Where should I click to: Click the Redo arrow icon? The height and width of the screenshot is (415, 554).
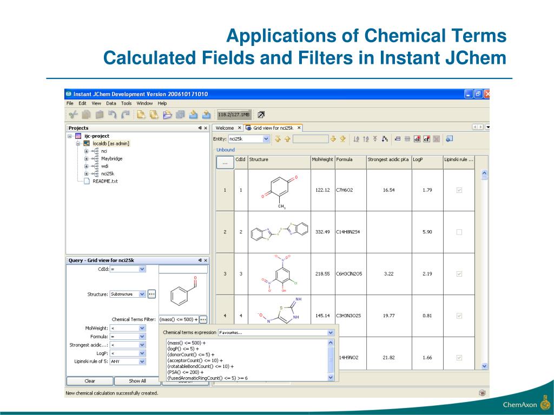[x=126, y=115]
